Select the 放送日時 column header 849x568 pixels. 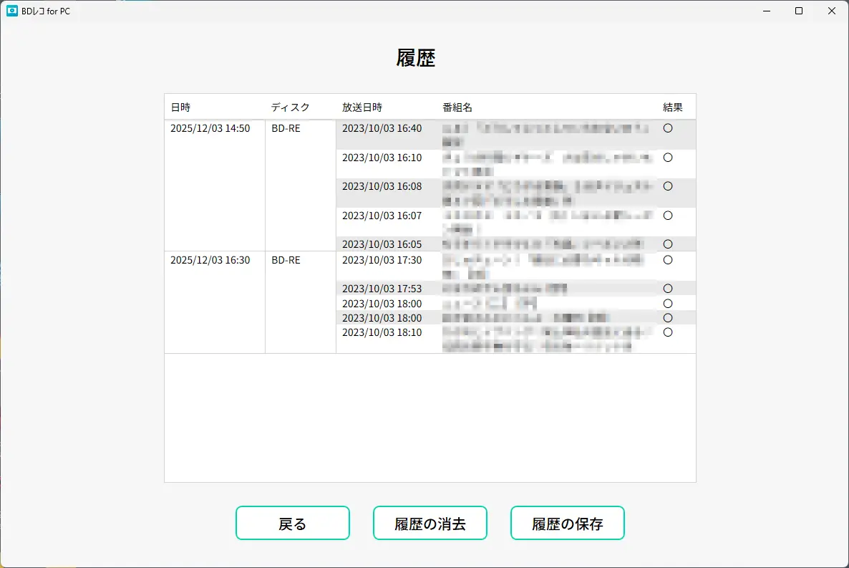point(362,107)
